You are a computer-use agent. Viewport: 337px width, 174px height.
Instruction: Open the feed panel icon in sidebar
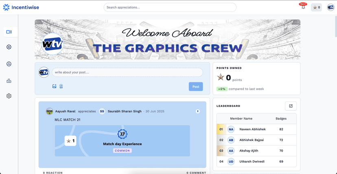[x=9, y=32]
